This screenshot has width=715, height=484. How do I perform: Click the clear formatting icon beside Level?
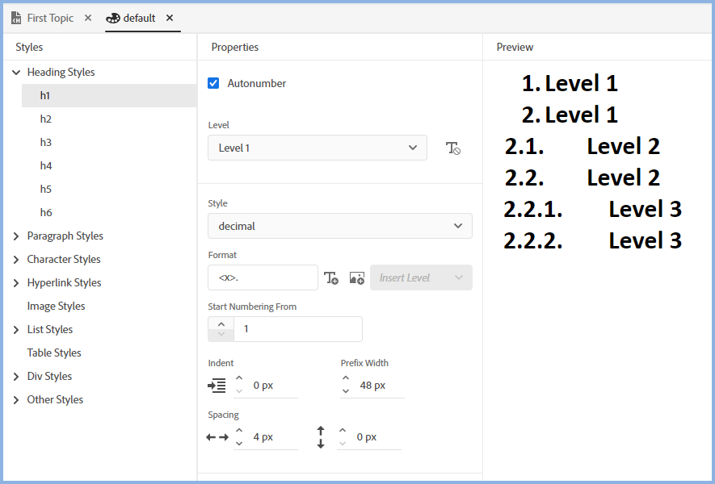(x=453, y=148)
